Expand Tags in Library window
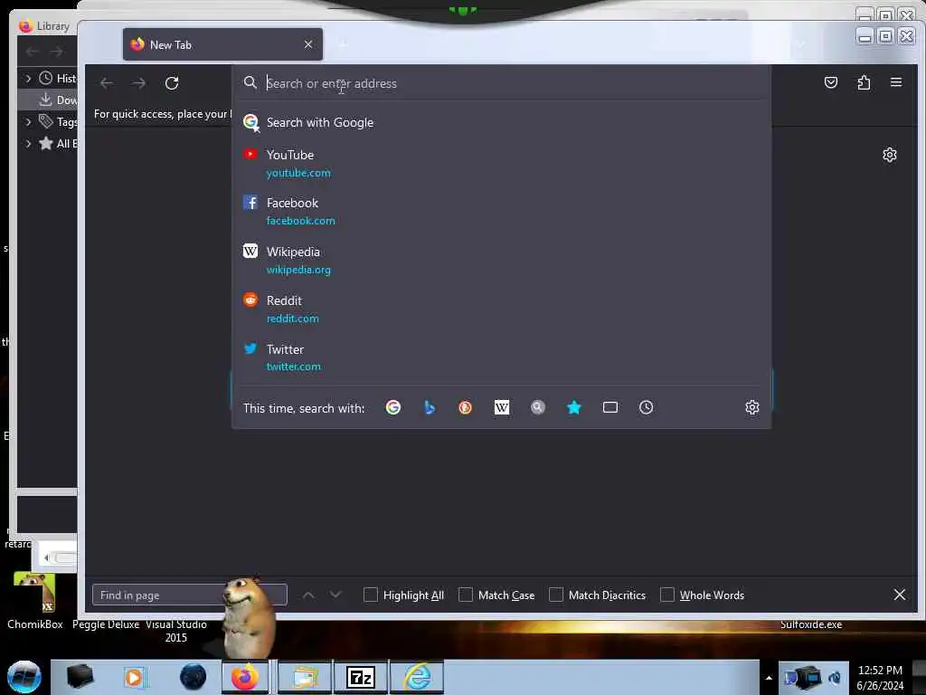The height and width of the screenshot is (695, 926). 28,122
